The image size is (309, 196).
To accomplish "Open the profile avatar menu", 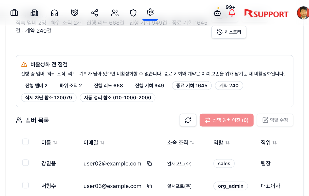I will point(303,12).
